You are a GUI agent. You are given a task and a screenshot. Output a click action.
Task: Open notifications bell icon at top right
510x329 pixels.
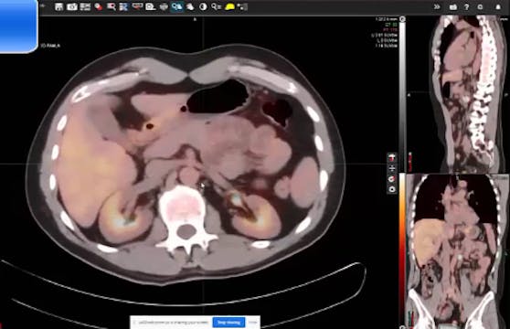coord(498,7)
